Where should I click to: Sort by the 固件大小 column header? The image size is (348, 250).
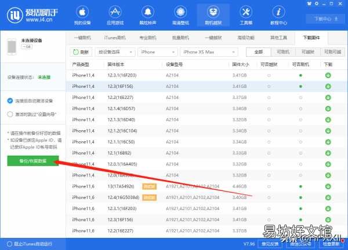[241, 64]
